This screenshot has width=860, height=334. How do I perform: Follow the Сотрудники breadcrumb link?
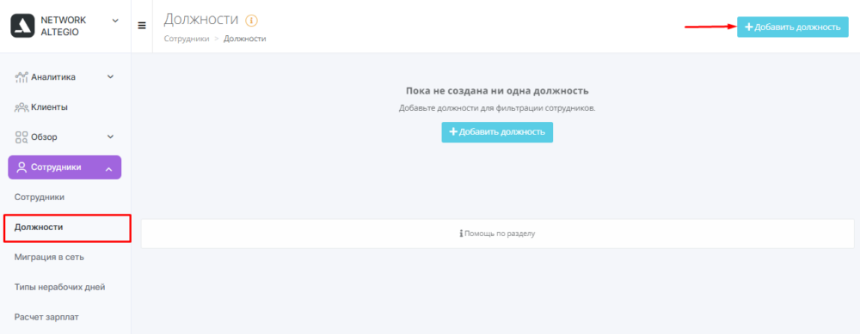(x=187, y=39)
